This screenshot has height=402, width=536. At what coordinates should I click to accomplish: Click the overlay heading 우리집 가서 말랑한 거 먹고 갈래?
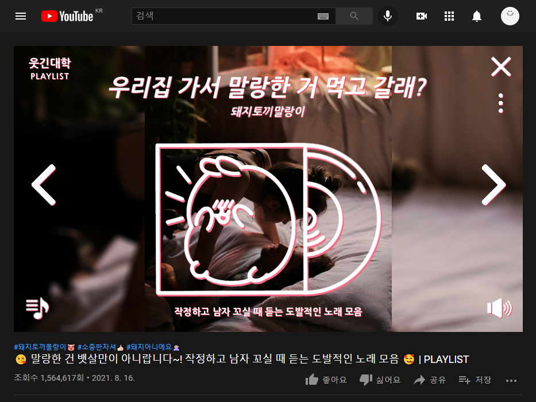(268, 87)
